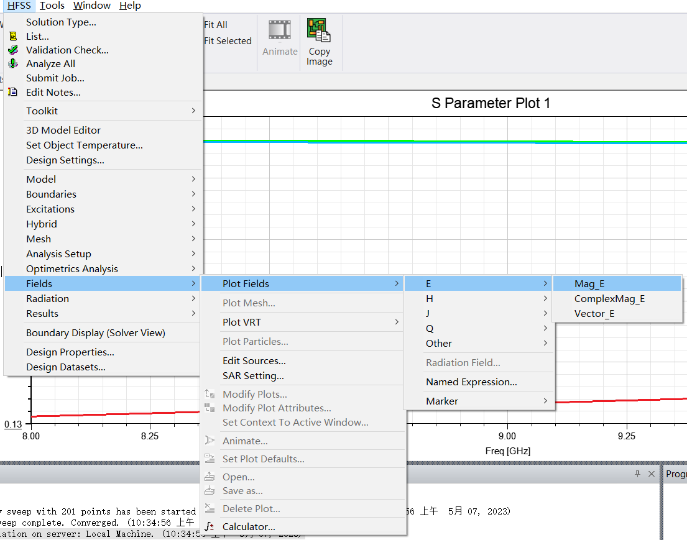Pin the message panel with pushpin icon

point(637,474)
